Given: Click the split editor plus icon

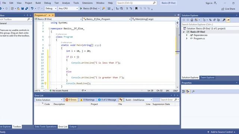Looking at the screenshot, I should [177, 23].
